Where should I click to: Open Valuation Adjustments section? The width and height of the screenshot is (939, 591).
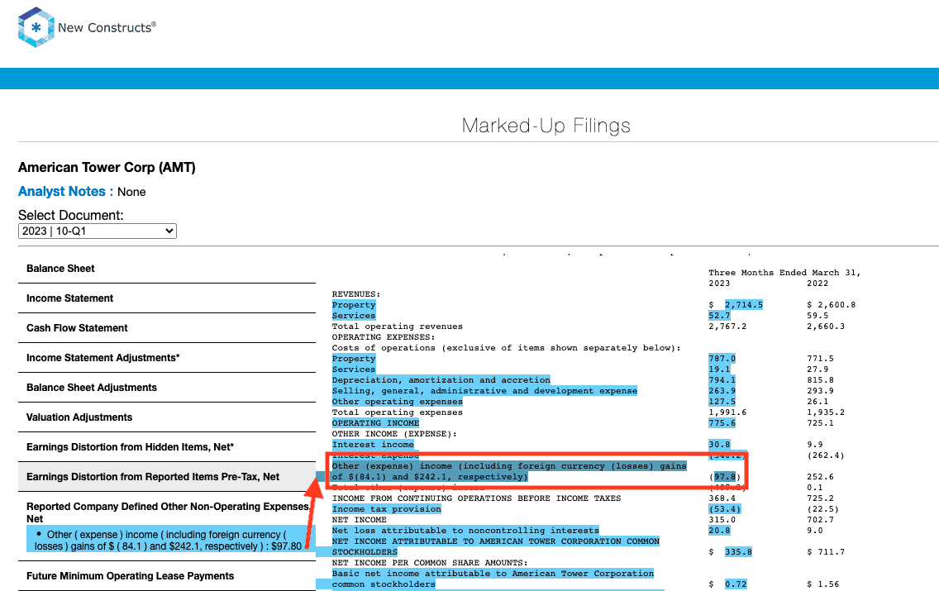tap(79, 417)
